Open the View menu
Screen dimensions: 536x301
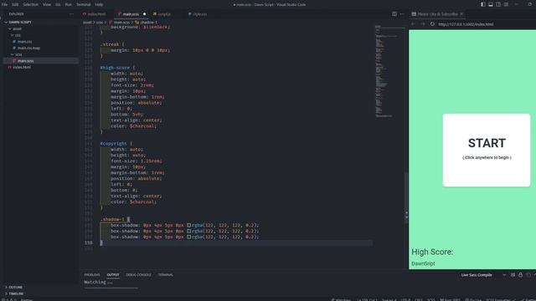pyautogui.click(x=47, y=4)
